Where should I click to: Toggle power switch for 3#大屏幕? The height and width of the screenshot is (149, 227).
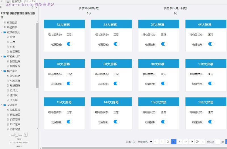coord(164,44)
